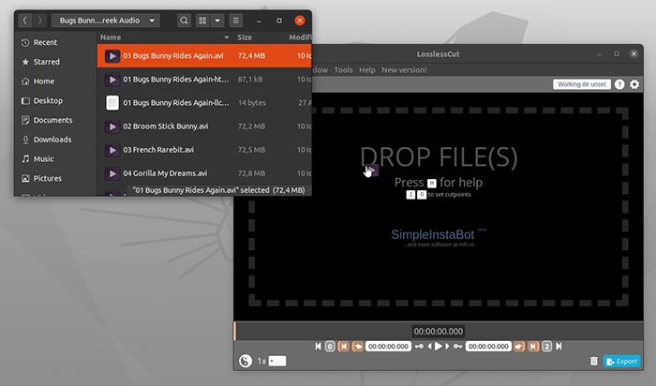Click the blue Export button
656x386 pixels.
coord(621,362)
